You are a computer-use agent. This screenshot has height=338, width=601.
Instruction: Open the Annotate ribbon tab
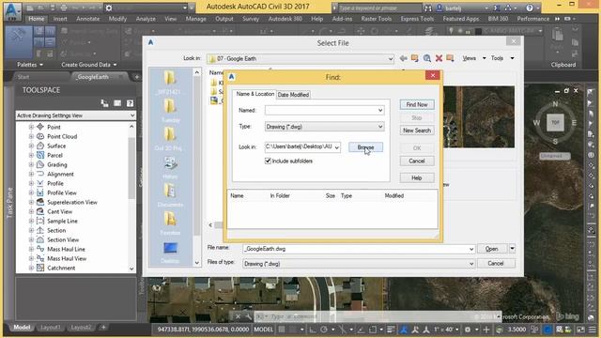(x=87, y=19)
